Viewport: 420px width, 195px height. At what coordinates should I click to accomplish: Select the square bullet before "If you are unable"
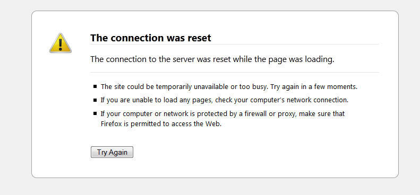(95, 100)
